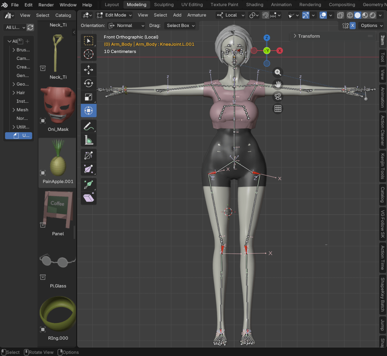
Task: Toggle X-ray view button
Action: (x=340, y=15)
